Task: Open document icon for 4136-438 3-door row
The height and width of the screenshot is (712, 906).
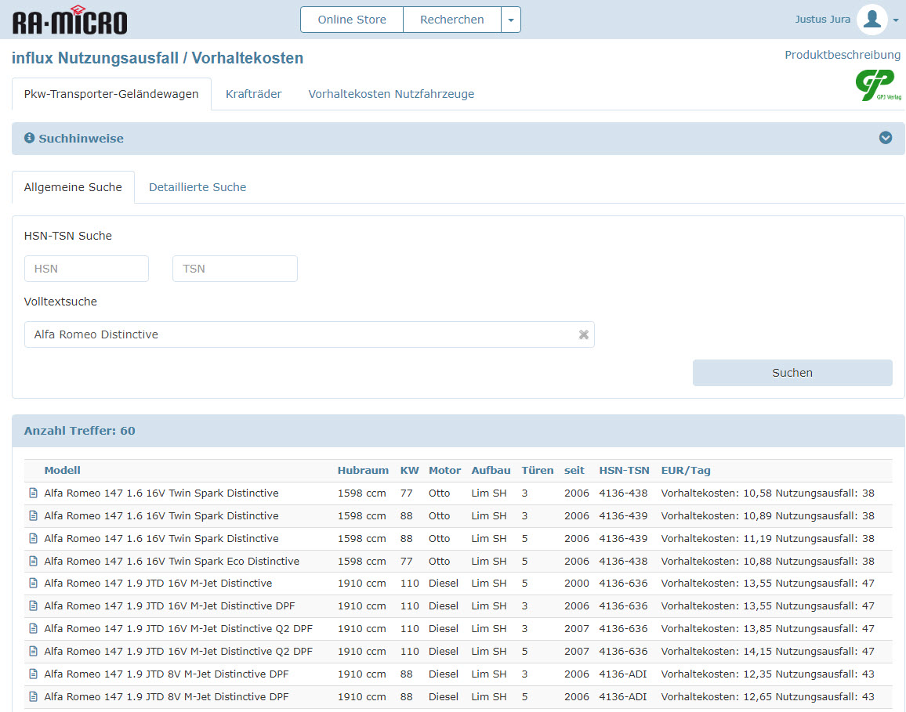Action: pos(34,493)
